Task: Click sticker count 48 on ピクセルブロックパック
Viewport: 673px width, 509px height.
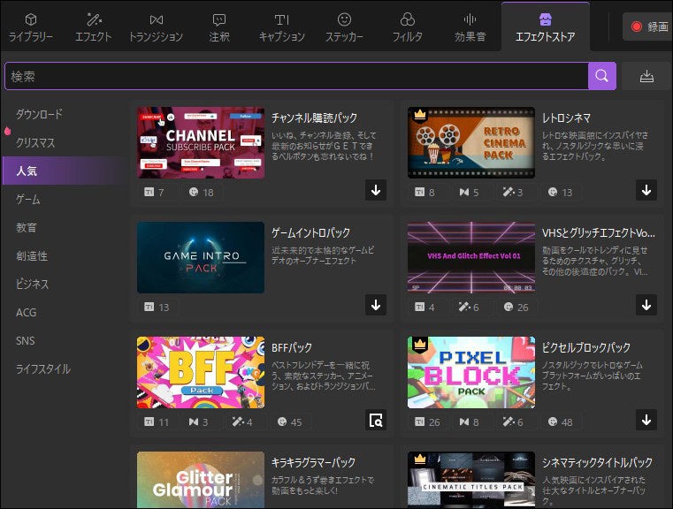Action: [x=561, y=422]
